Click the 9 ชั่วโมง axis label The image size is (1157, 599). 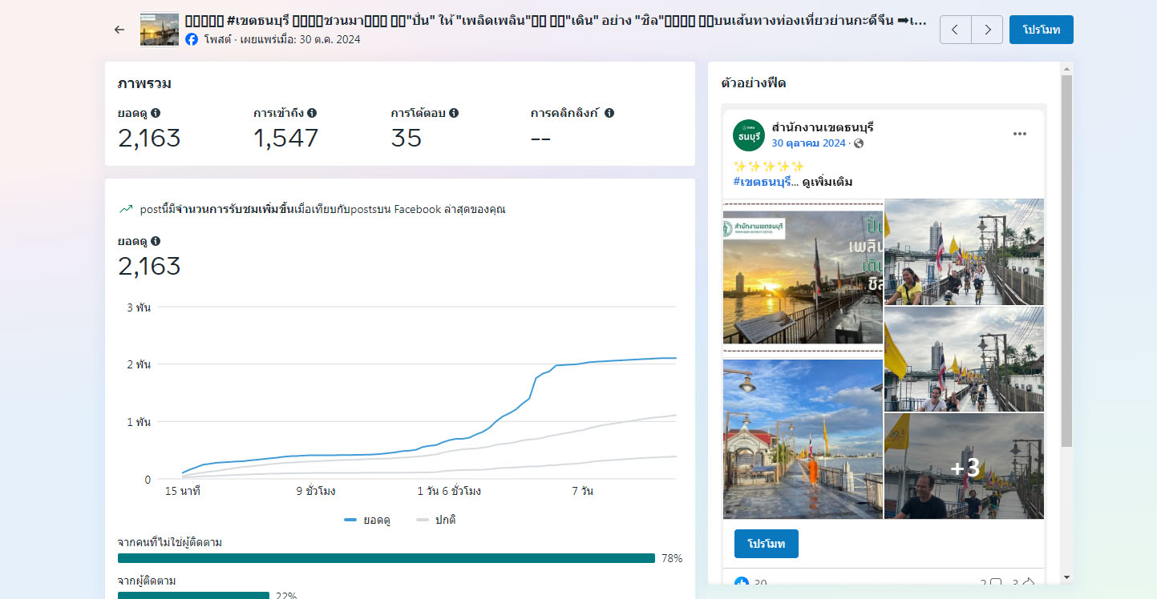[x=316, y=491]
